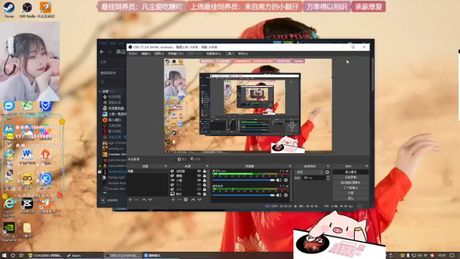Open the 游戏和软件 filter dropdown in Steam
Viewport: 460px width, 259px height.
point(112,73)
